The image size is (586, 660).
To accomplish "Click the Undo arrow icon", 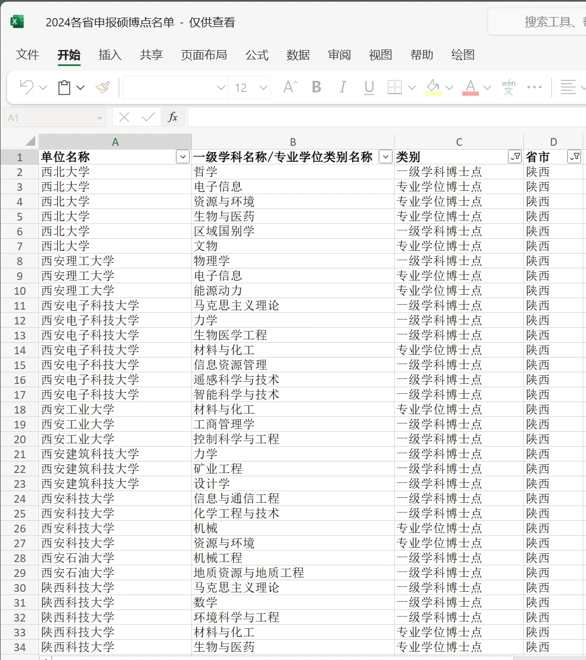I will [x=26, y=87].
